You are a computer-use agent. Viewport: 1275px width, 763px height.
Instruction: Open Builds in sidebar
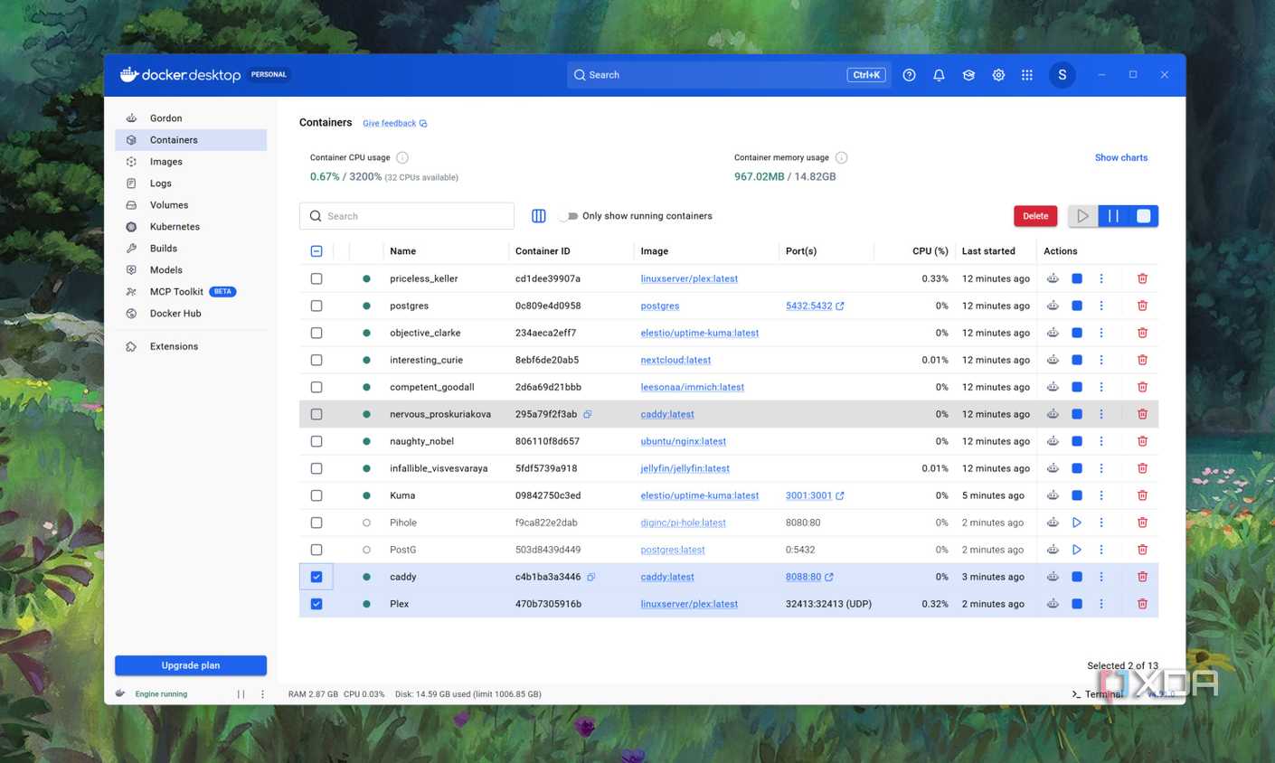point(191,249)
